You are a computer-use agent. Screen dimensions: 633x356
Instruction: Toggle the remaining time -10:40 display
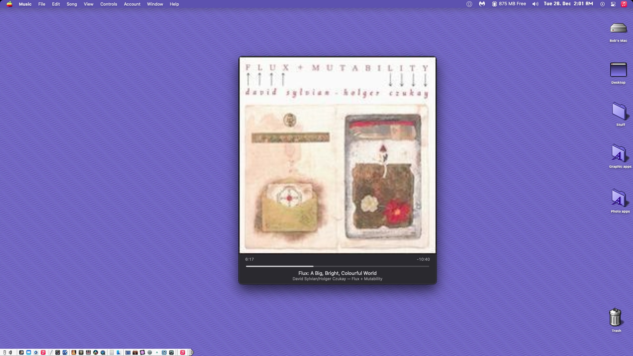(x=423, y=259)
